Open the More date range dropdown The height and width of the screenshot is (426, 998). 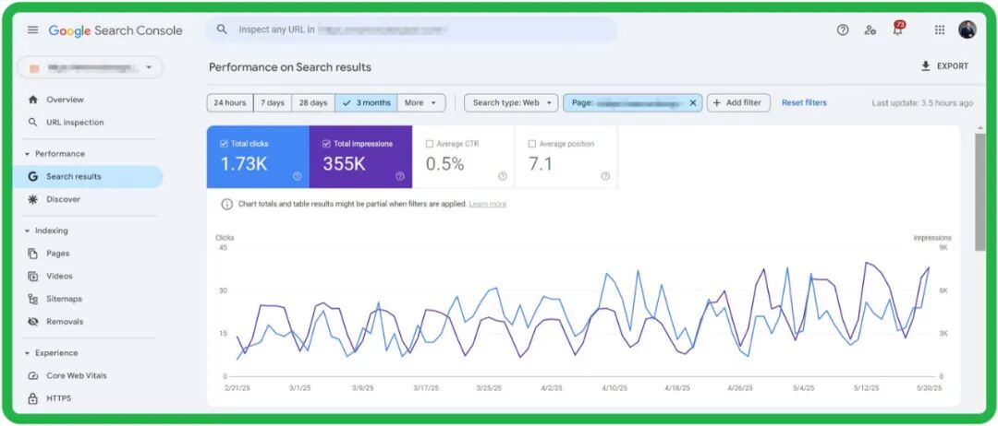423,103
